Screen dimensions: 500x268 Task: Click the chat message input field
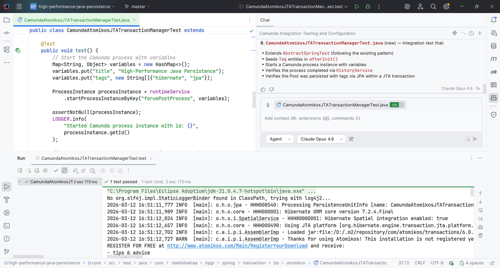[371, 118]
